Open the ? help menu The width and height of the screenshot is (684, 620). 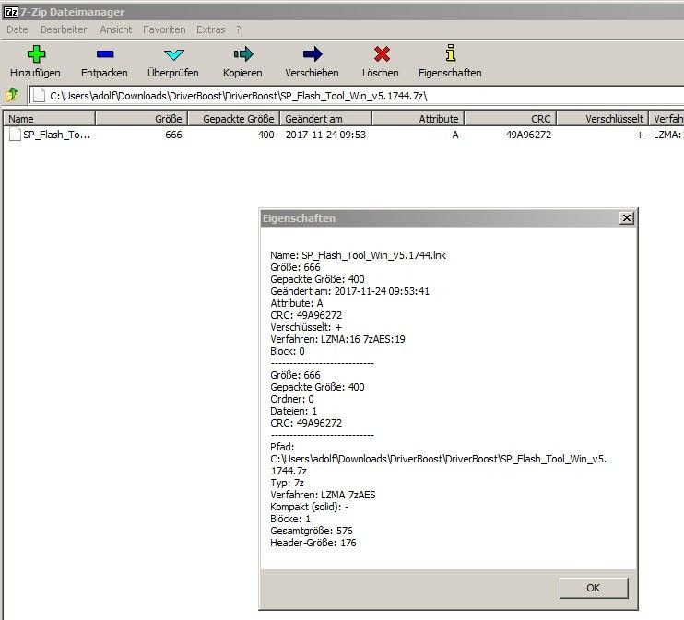tap(238, 29)
